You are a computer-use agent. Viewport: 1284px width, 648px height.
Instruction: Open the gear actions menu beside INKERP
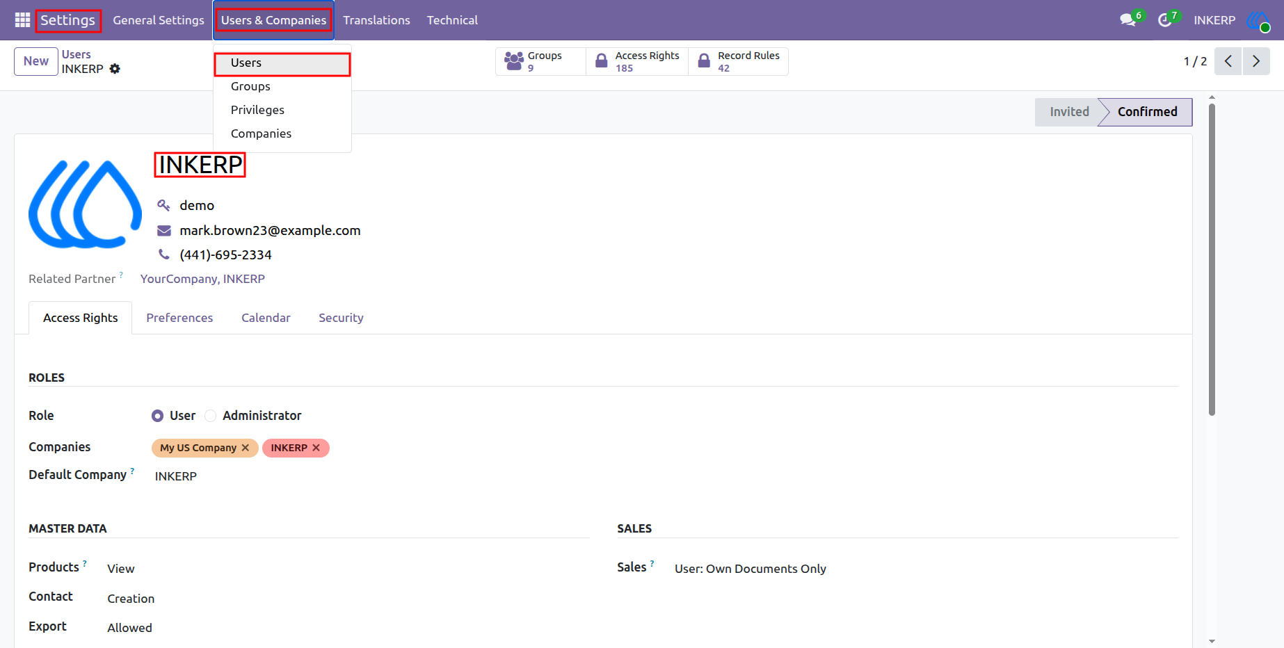(x=115, y=69)
